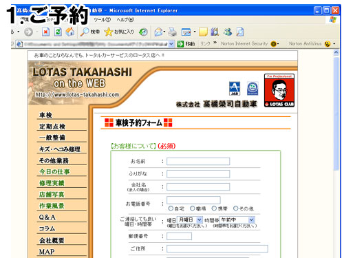344x258 pixels.
Task: Click the 郵便番号 text field
Action: 179,236
